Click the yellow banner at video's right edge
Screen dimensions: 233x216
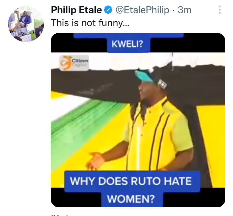click(x=212, y=146)
